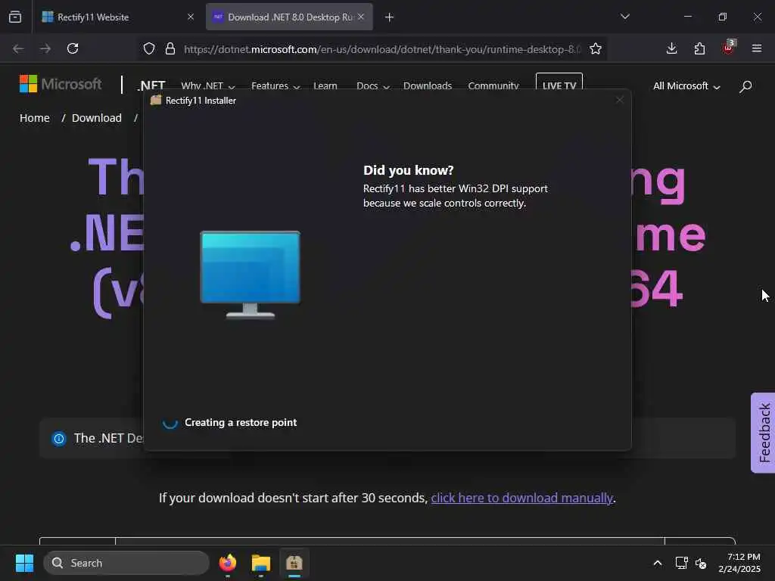
Task: Open tracking protection shield info
Action: [149, 49]
